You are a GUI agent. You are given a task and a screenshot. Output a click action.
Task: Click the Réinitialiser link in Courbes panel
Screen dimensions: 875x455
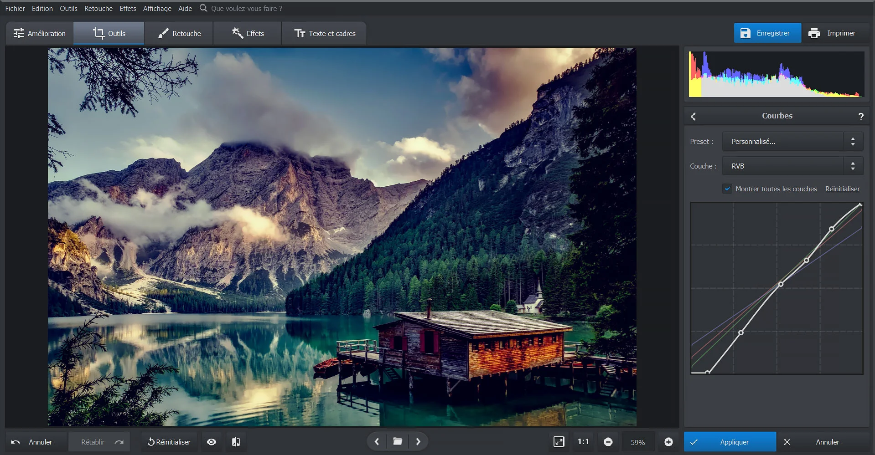coord(842,189)
